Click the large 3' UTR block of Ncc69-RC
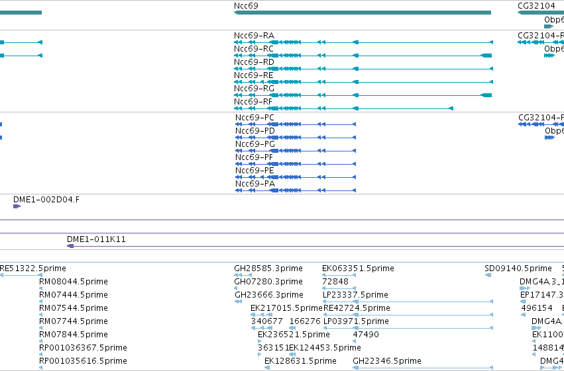Viewport: 564px width, 371px height. [486, 56]
